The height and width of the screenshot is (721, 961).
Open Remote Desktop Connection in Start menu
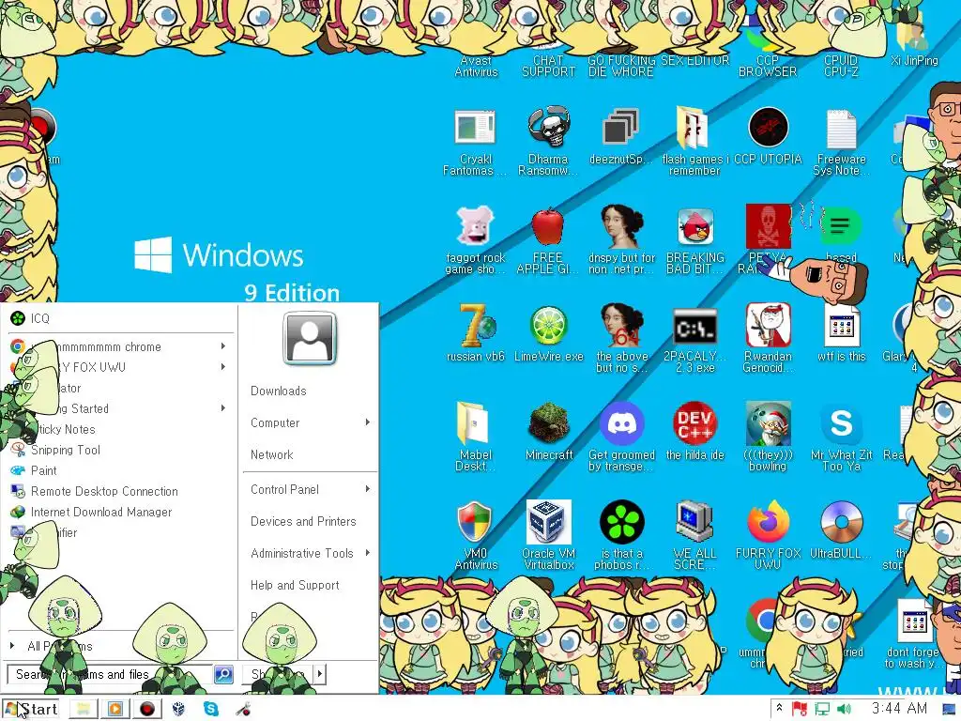point(121,491)
